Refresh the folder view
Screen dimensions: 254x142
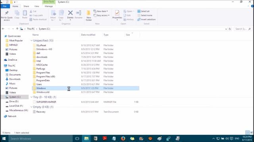(230, 29)
